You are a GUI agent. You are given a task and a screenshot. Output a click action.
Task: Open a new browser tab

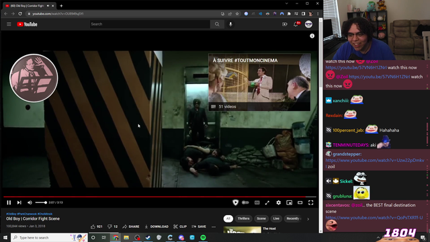pyautogui.click(x=61, y=6)
